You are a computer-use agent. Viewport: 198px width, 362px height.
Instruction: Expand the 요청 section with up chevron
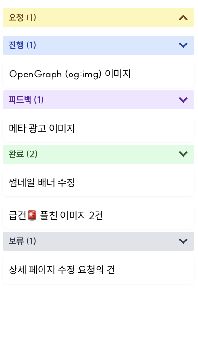[183, 18]
